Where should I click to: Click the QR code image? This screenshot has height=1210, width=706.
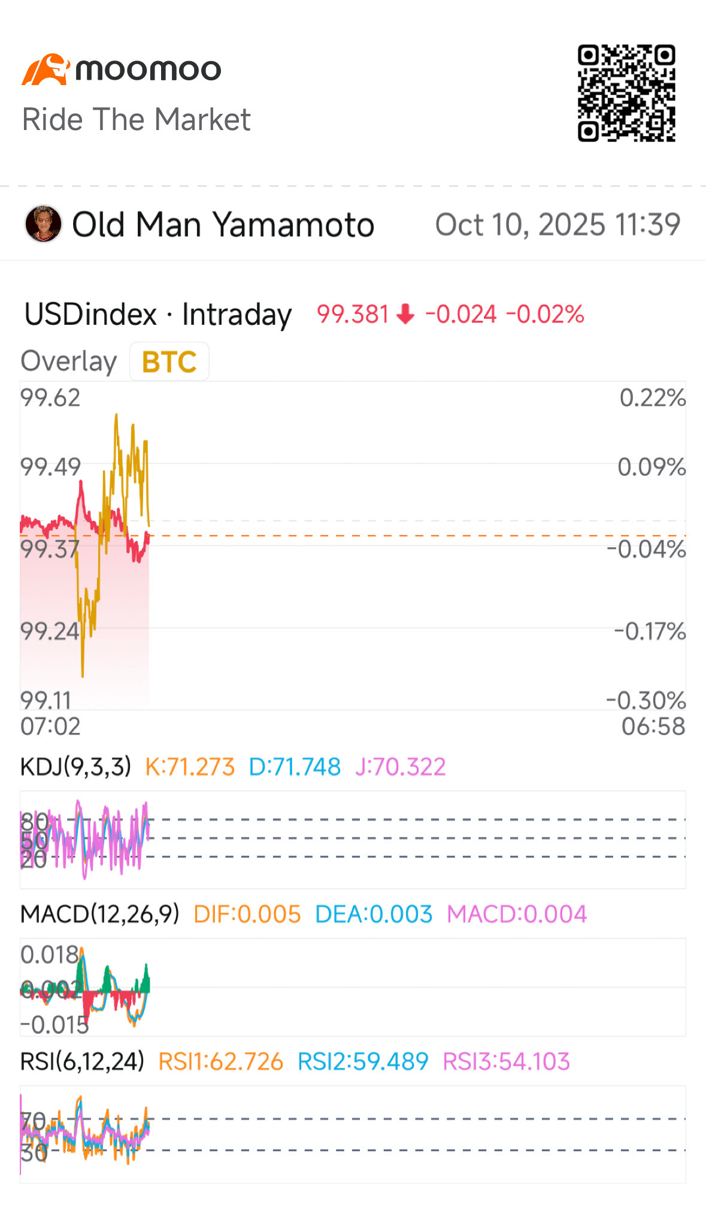click(x=626, y=93)
